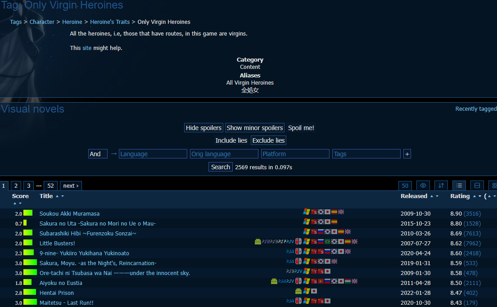The image size is (497, 307).
Task: Open Subarashiki Hibi ~Furenzoku Sonzai~ entry
Action: pos(88,234)
